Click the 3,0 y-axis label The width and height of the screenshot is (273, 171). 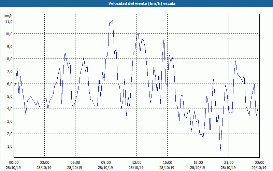pyautogui.click(x=10, y=121)
